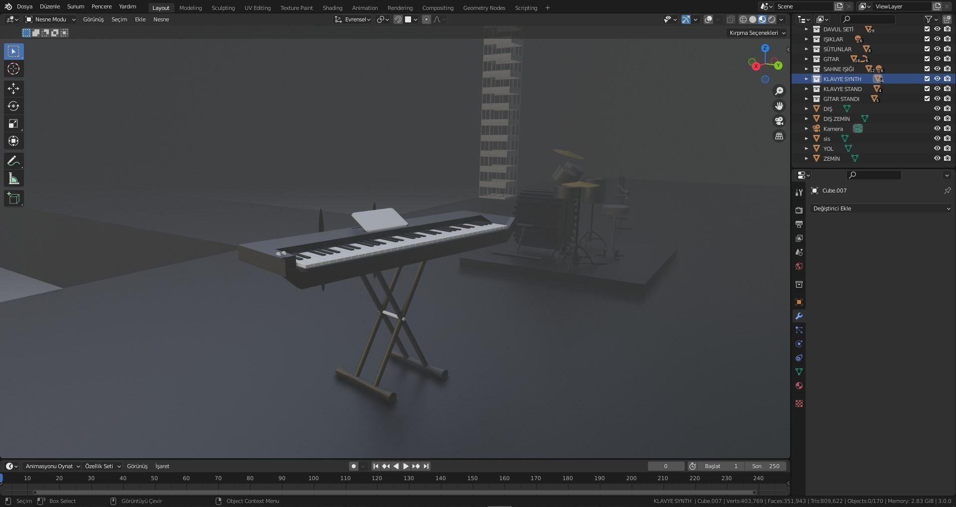Screen dimensions: 956x507
Task: Open the Evrensel transform orientation dropdown
Action: pos(353,19)
